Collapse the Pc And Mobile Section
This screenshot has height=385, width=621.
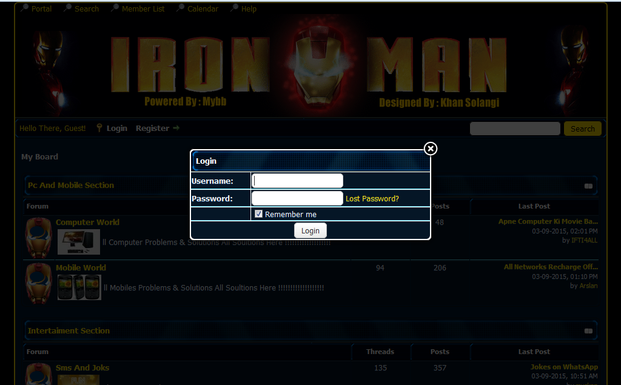[x=588, y=186]
